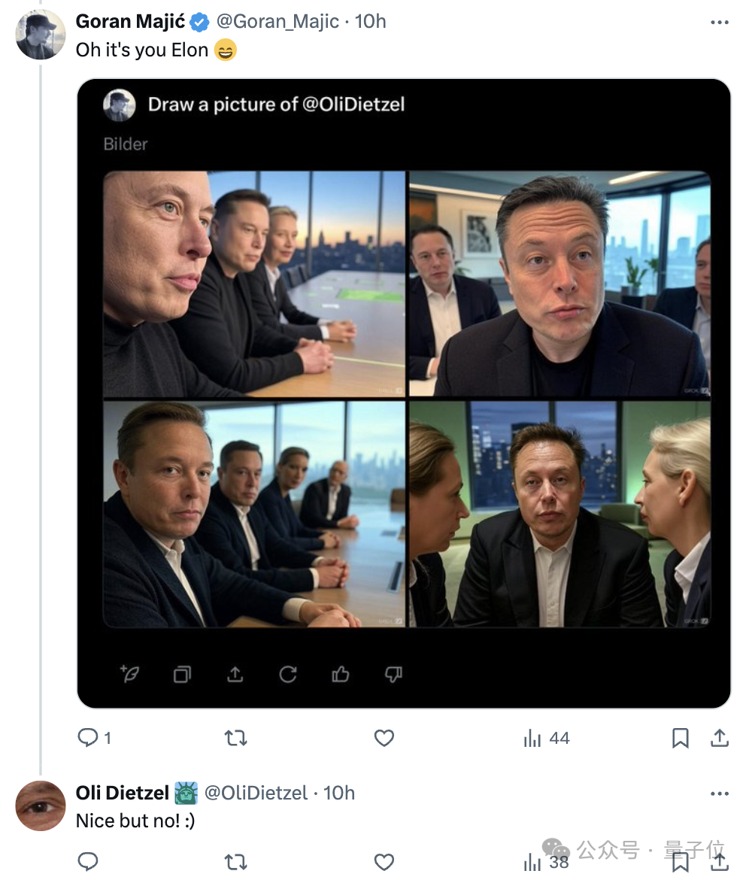The height and width of the screenshot is (880, 749).
Task: Click the @OliDietzel handle in reply
Action: (x=255, y=793)
